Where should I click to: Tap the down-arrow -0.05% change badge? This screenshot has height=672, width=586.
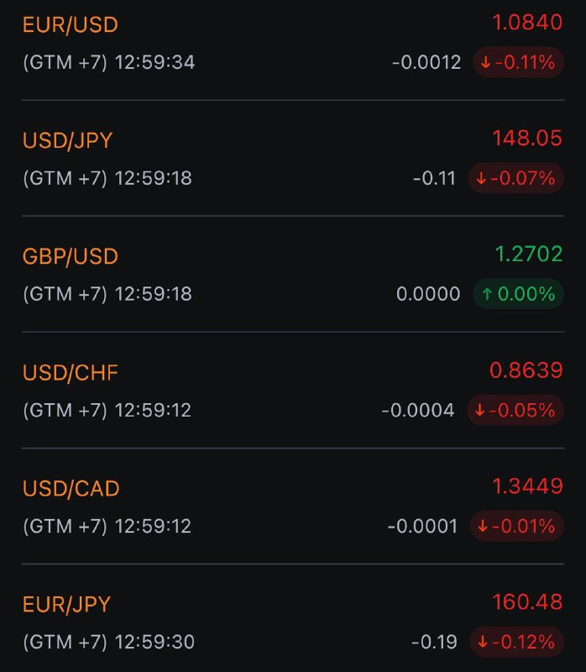[x=515, y=410]
